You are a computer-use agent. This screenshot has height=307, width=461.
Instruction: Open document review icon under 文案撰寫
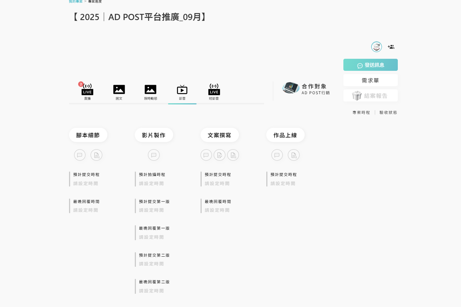(x=233, y=155)
